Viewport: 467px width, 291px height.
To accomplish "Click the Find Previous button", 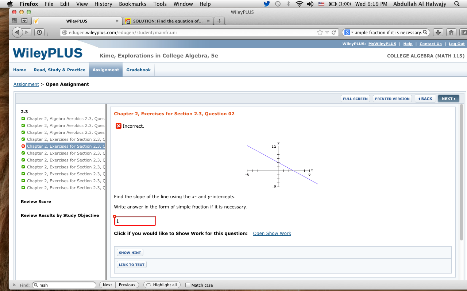I will click(127, 285).
